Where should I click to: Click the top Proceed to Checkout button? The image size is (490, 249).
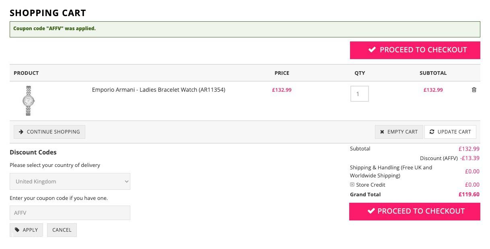point(415,50)
